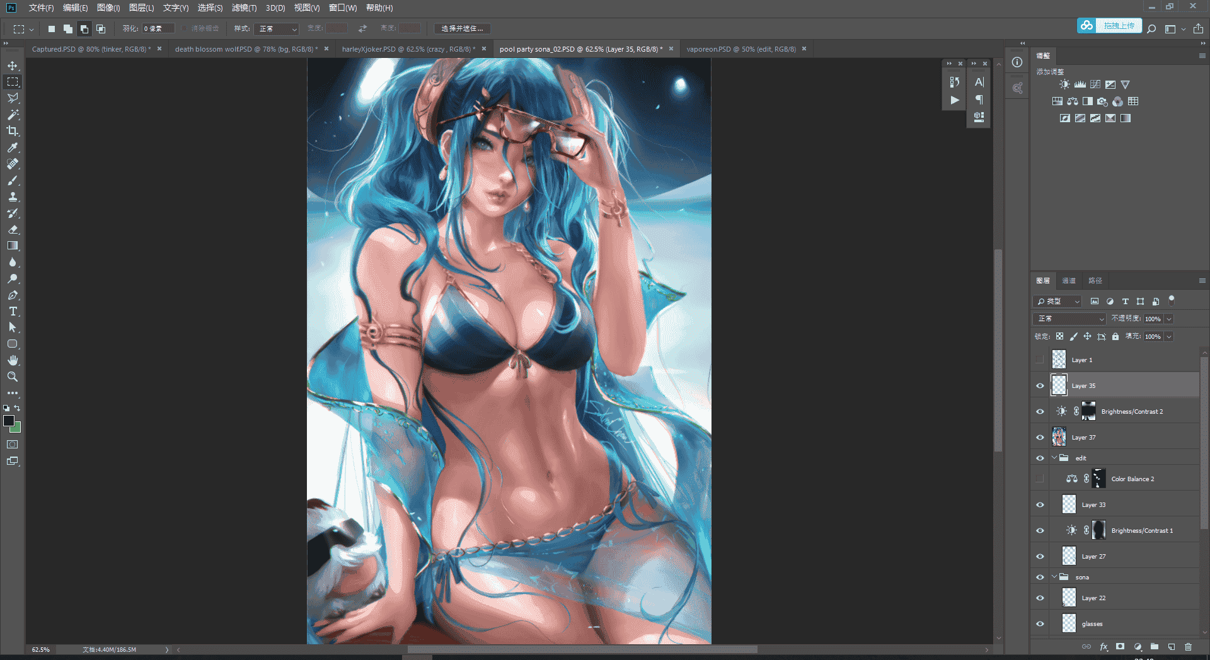Select the Layer 27 layer thumbnail

point(1069,556)
